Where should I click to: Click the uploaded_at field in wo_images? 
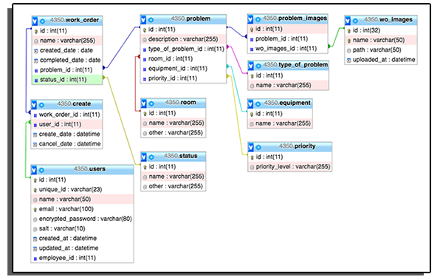point(381,60)
